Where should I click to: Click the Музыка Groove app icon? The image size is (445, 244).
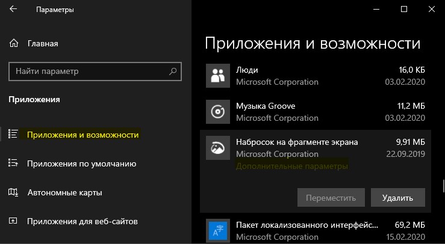[x=217, y=112]
